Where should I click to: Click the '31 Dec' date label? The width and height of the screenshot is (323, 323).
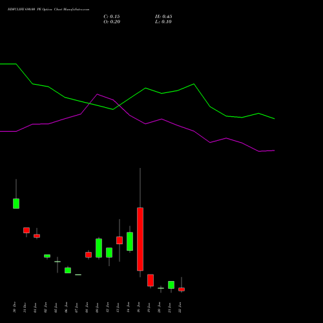(x=25, y=307)
